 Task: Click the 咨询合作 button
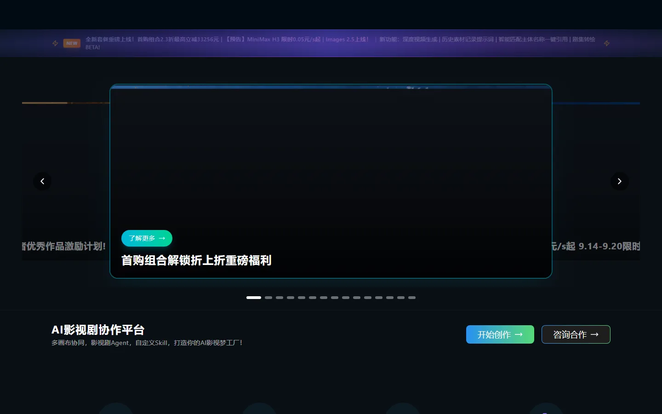[576, 334]
